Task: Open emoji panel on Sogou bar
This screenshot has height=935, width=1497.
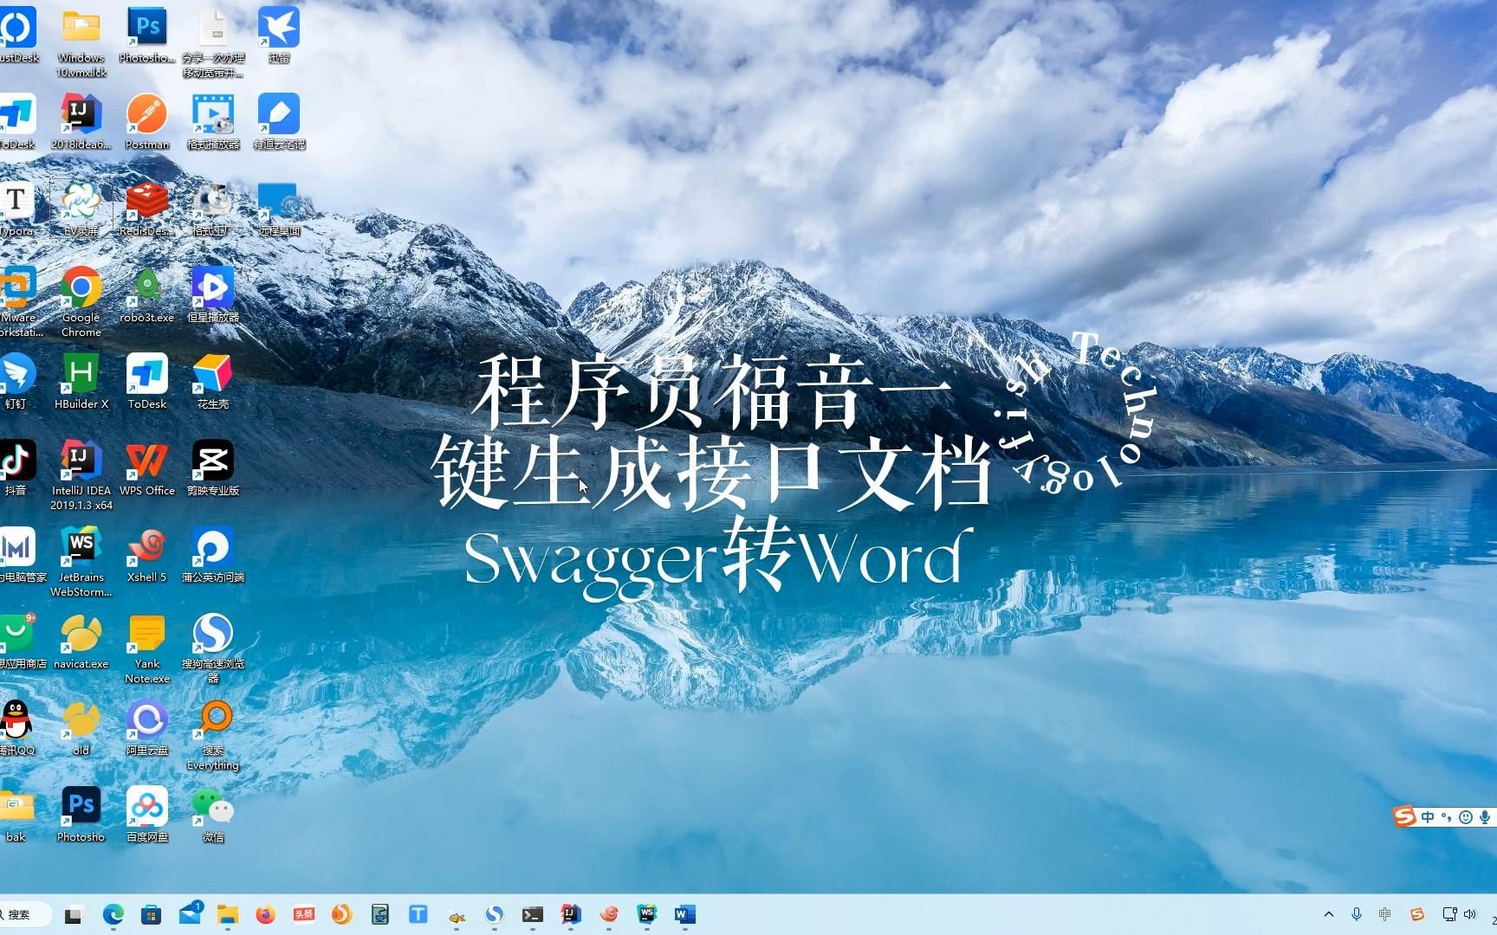Action: click(1466, 817)
